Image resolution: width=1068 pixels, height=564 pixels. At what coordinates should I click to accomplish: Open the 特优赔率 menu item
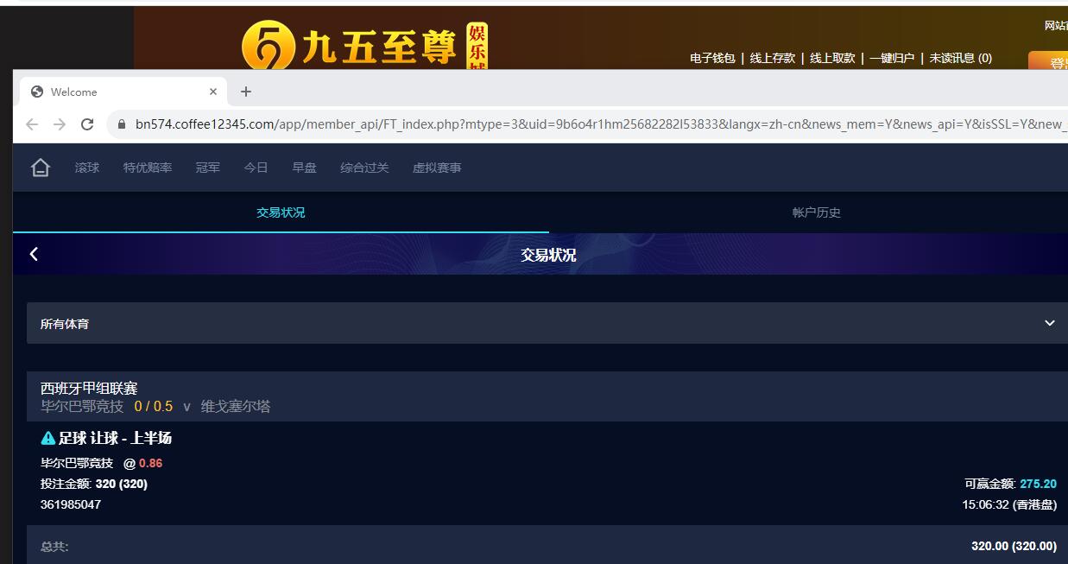[148, 168]
